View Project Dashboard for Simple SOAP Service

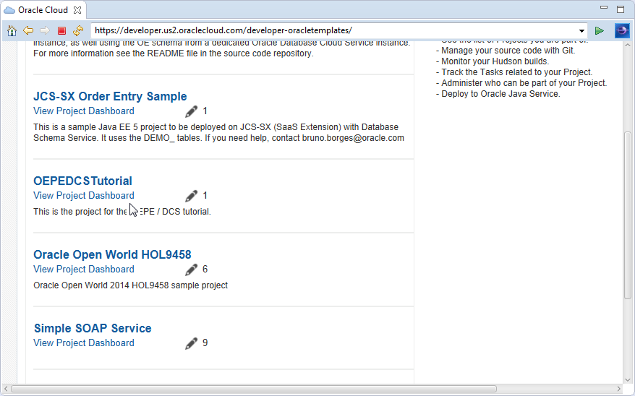pyautogui.click(x=84, y=343)
